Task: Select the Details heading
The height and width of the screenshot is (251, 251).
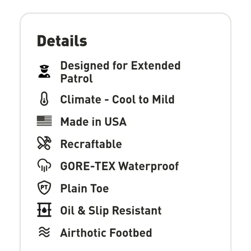Action: [62, 41]
